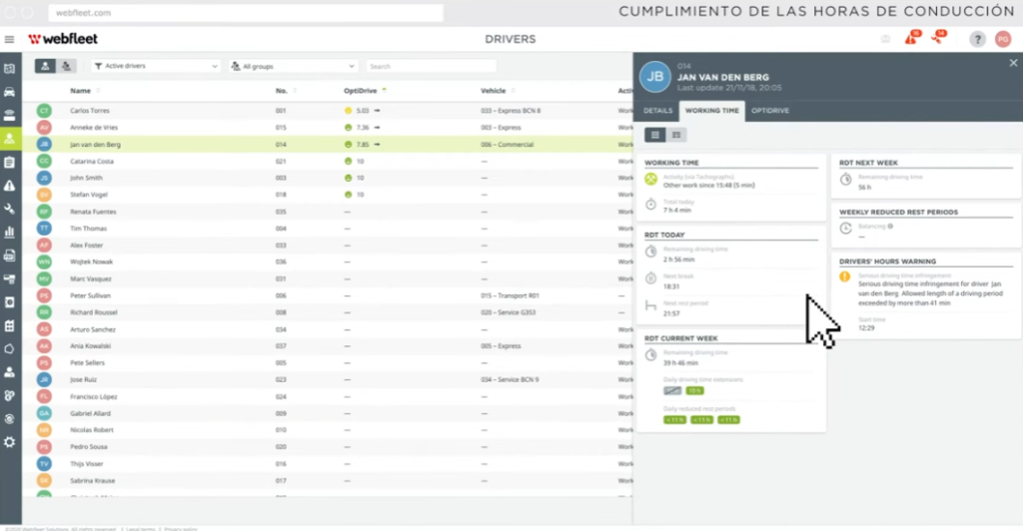The image size is (1023, 531).
Task: Click the green activity work icon
Action: [x=650, y=180]
